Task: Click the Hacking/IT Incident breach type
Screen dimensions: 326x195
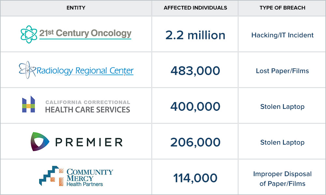Action: click(282, 35)
